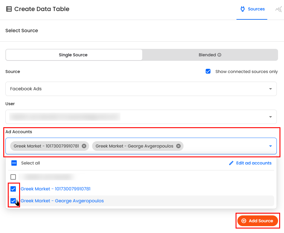
Task: Expand the User dropdown arrow
Action: [x=270, y=117]
